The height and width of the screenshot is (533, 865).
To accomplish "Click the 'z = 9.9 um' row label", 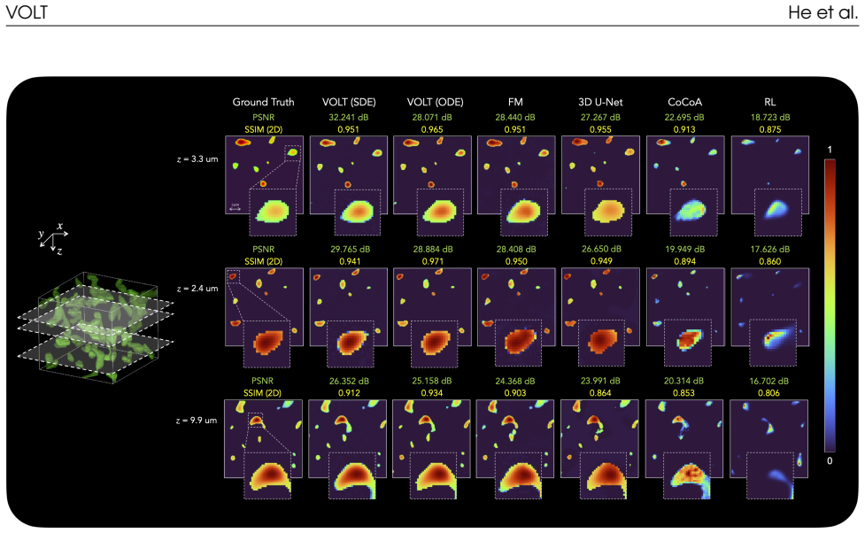I will 197,421.
